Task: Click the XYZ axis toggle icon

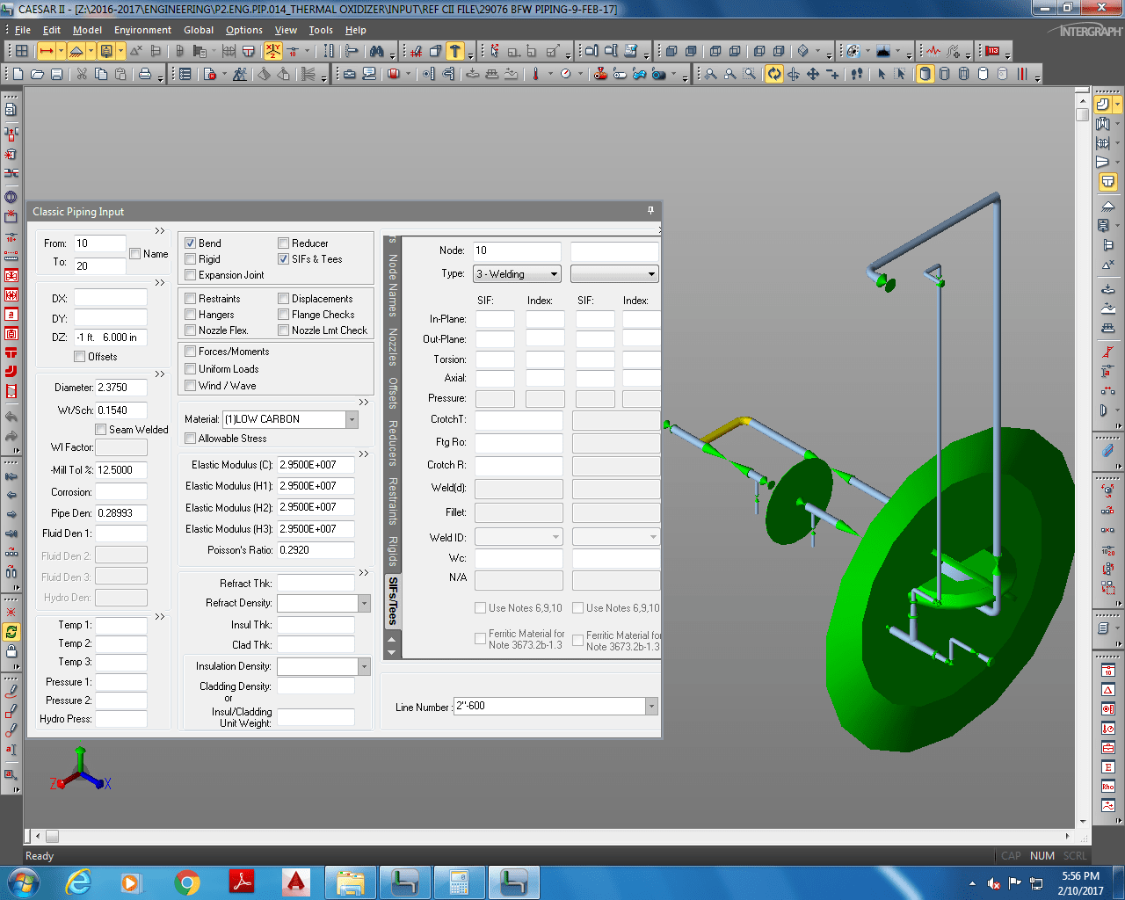Action: 273,51
